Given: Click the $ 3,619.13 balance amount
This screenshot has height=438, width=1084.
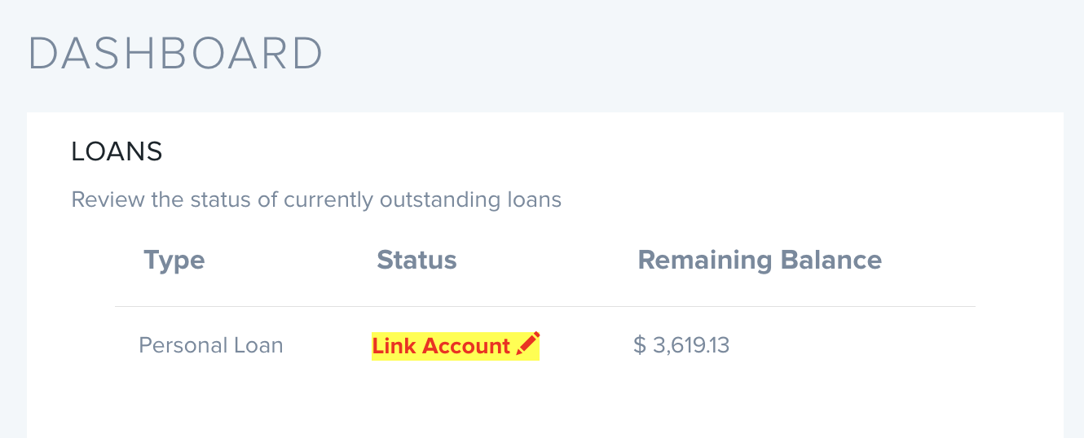Looking at the screenshot, I should 681,345.
